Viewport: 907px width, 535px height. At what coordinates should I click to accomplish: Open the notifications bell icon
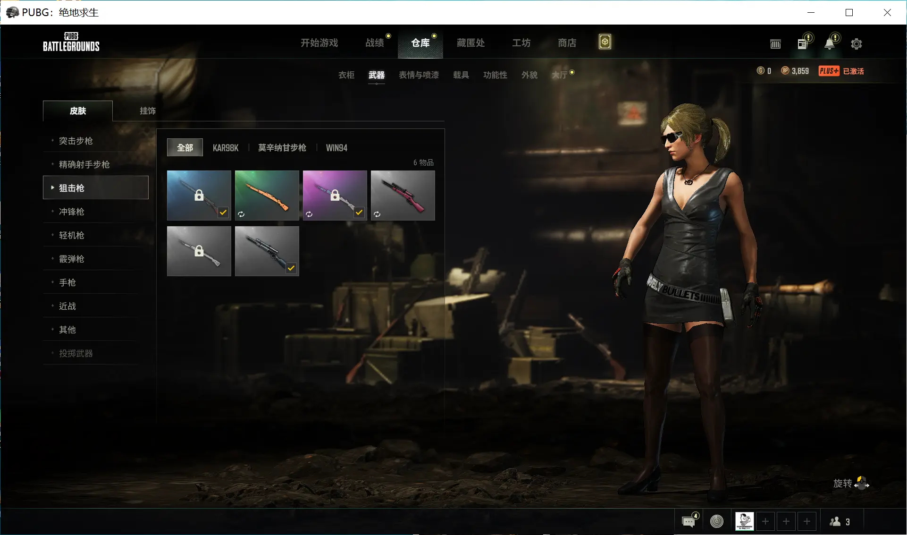point(830,43)
